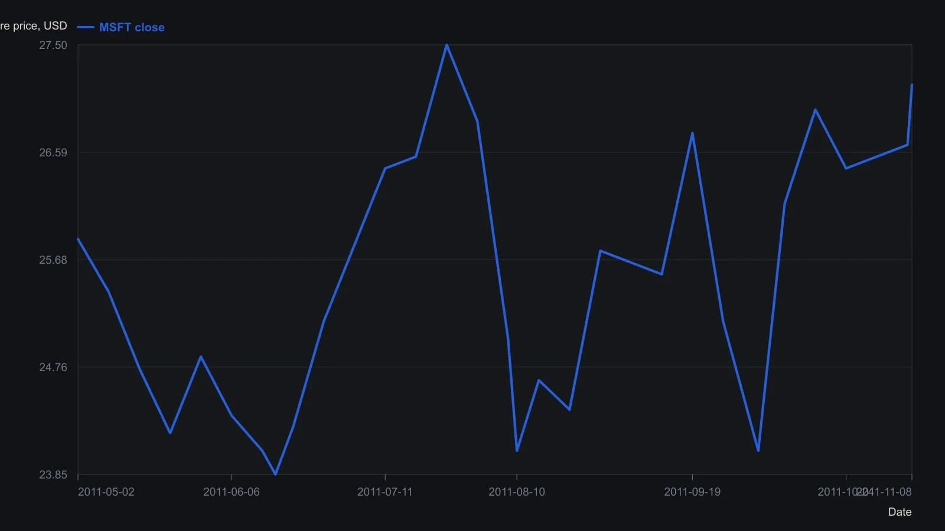The height and width of the screenshot is (531, 945).
Task: Click the 25.68 y-axis tick label
Action: tap(53, 260)
